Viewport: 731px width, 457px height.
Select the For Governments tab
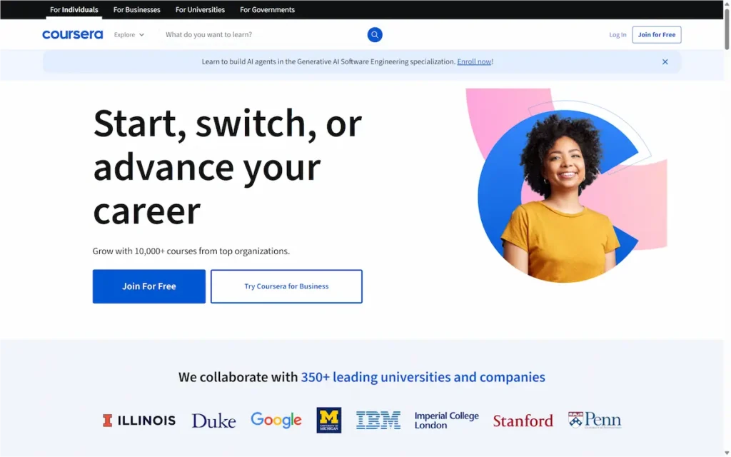pyautogui.click(x=267, y=10)
